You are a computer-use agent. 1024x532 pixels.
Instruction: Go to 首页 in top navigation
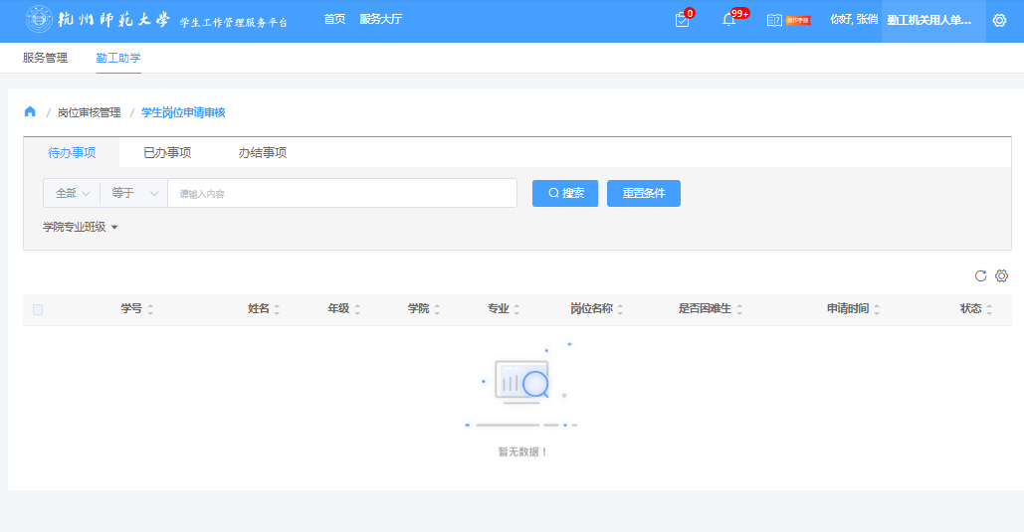click(335, 20)
